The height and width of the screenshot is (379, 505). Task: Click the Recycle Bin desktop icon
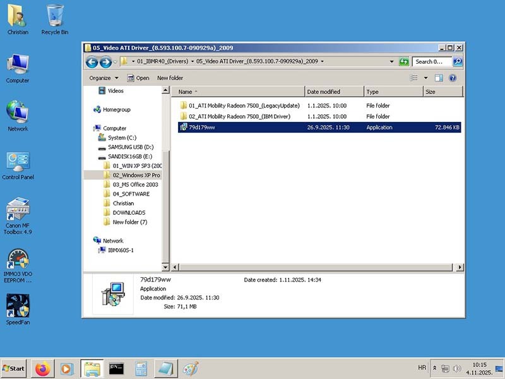click(55, 16)
